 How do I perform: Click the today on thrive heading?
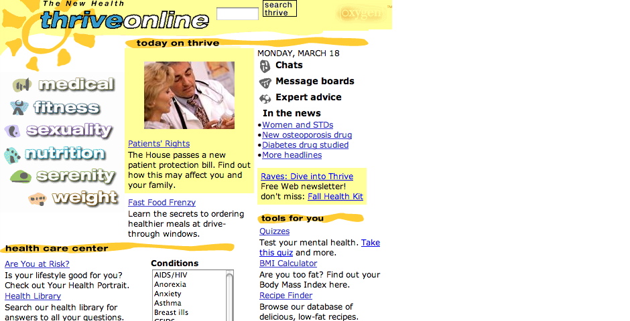point(178,43)
